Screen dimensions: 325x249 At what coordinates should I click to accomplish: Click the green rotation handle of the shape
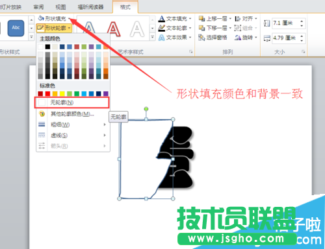click(x=146, y=109)
